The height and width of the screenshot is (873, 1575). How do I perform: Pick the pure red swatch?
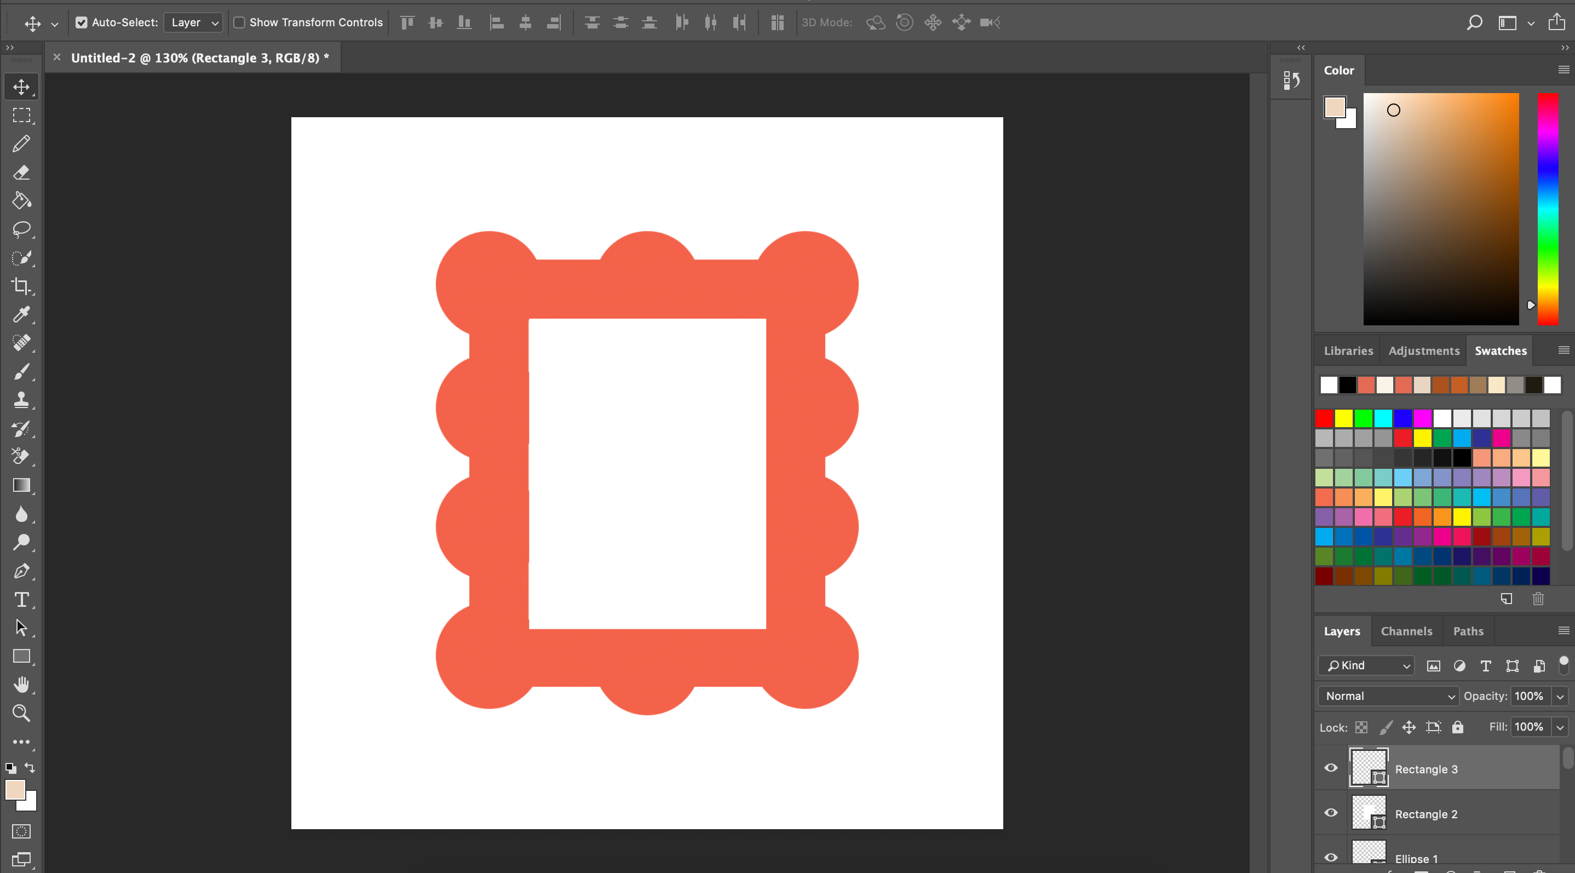pos(1324,419)
